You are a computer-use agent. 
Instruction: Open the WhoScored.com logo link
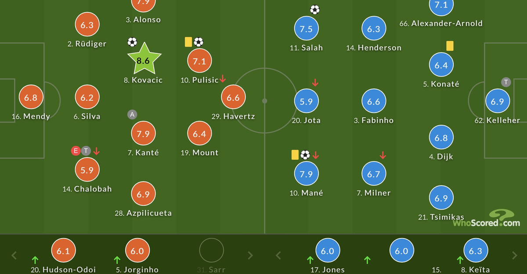487,218
